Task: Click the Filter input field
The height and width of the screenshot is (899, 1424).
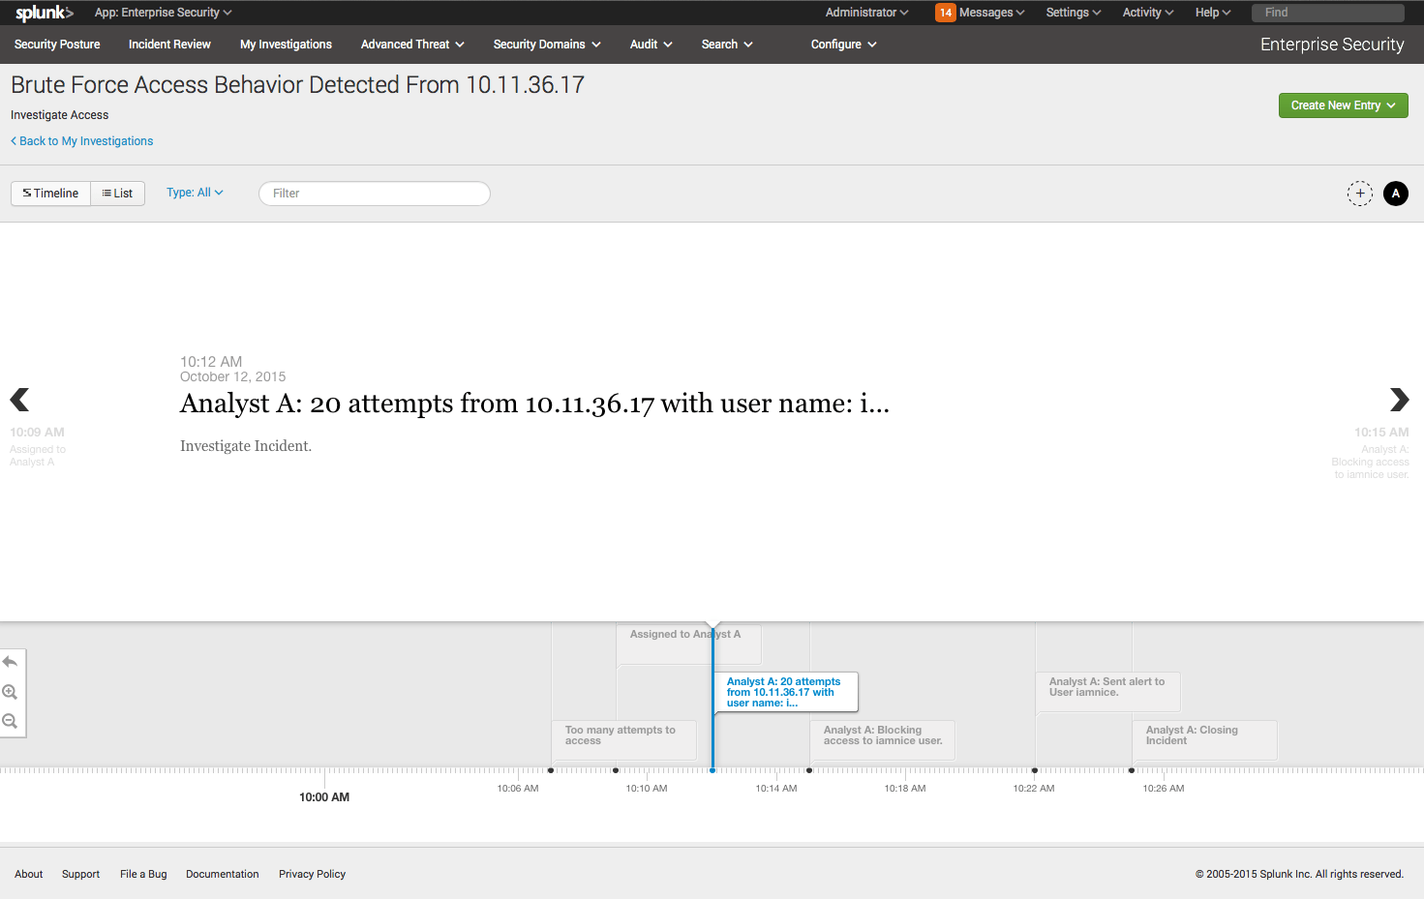Action: [x=375, y=194]
